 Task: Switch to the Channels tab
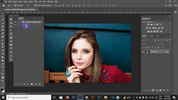click(151, 36)
